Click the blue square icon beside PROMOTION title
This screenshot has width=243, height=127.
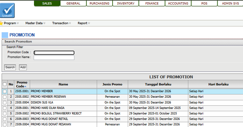pyautogui.click(x=5, y=35)
